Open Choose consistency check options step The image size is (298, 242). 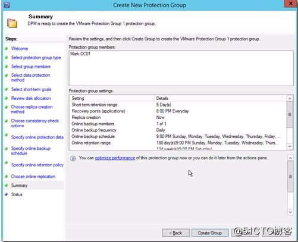[35, 123]
